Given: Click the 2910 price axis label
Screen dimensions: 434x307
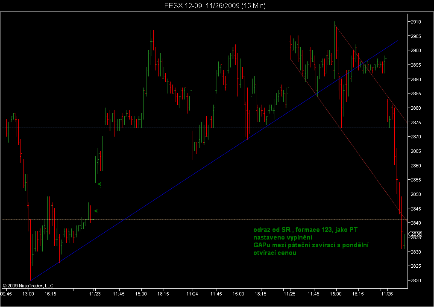Looking at the screenshot, I should tap(416, 22).
